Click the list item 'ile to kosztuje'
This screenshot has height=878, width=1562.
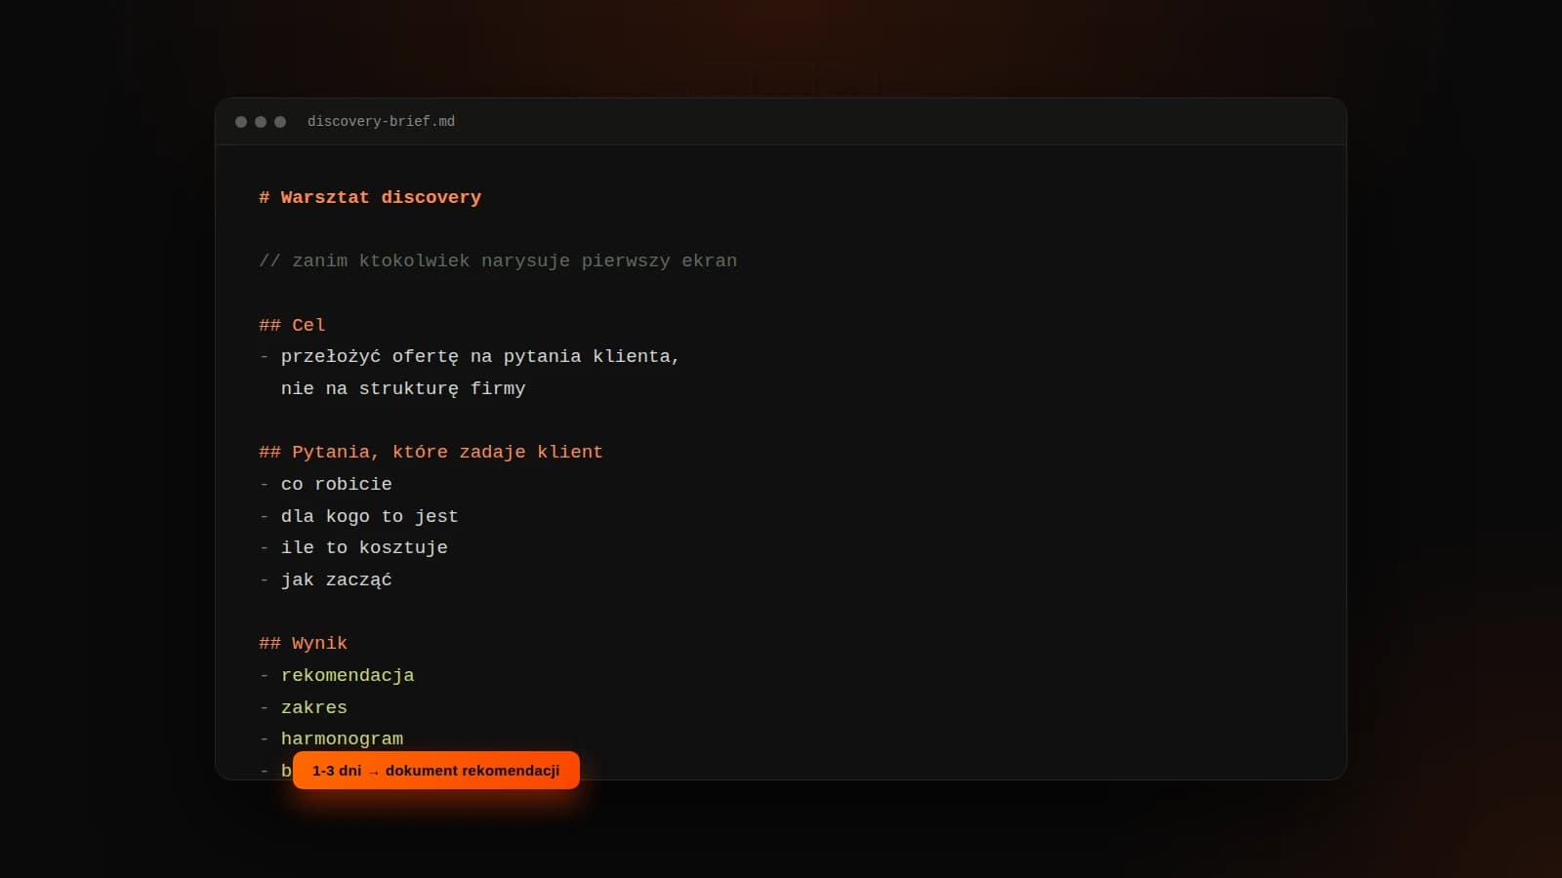(364, 547)
